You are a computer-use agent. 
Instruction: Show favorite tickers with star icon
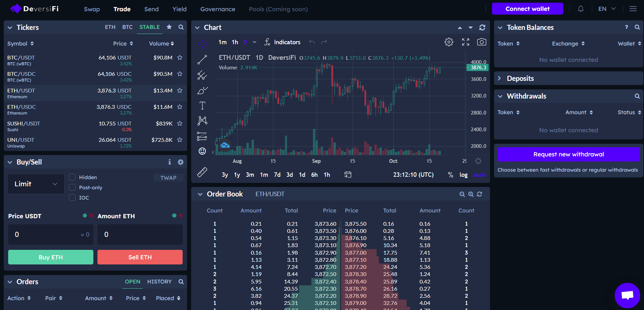click(x=169, y=27)
